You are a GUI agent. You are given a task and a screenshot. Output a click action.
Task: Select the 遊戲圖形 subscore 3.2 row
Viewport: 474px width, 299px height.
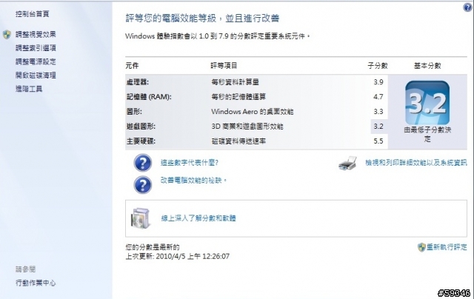(257, 127)
